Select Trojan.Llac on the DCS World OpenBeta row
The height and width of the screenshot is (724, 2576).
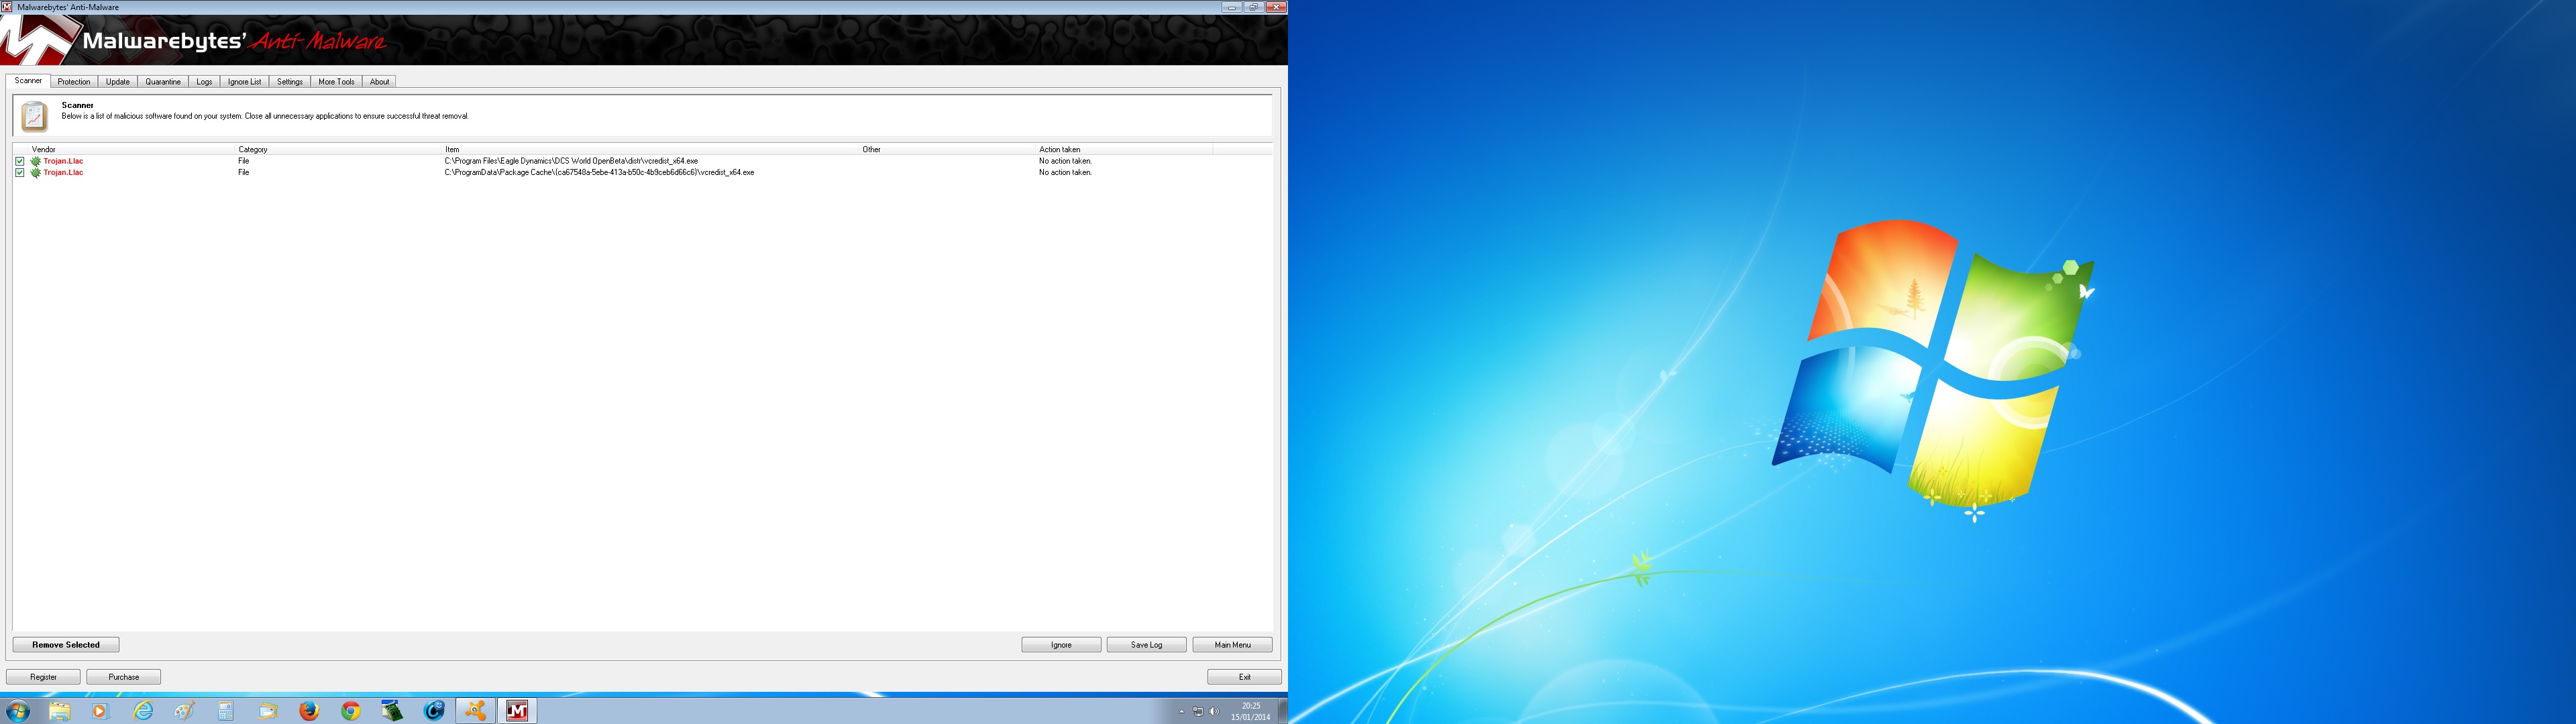(x=63, y=161)
